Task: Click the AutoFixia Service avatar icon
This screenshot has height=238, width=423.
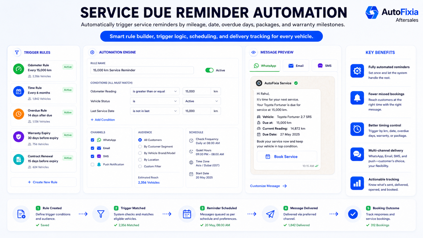Action: click(259, 83)
